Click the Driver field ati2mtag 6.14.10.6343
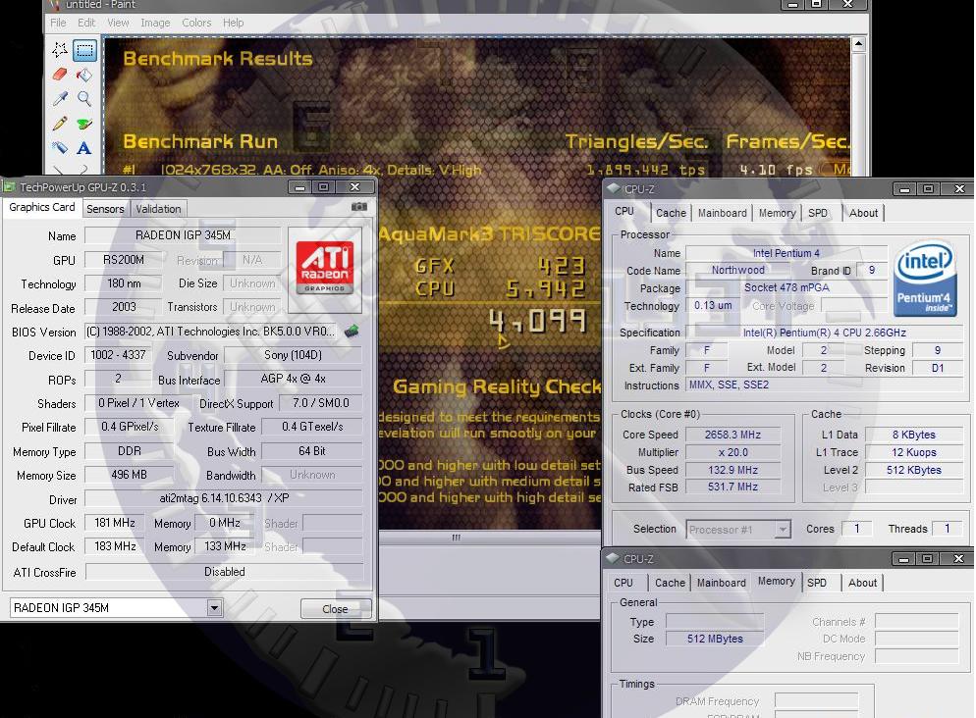 (224, 498)
